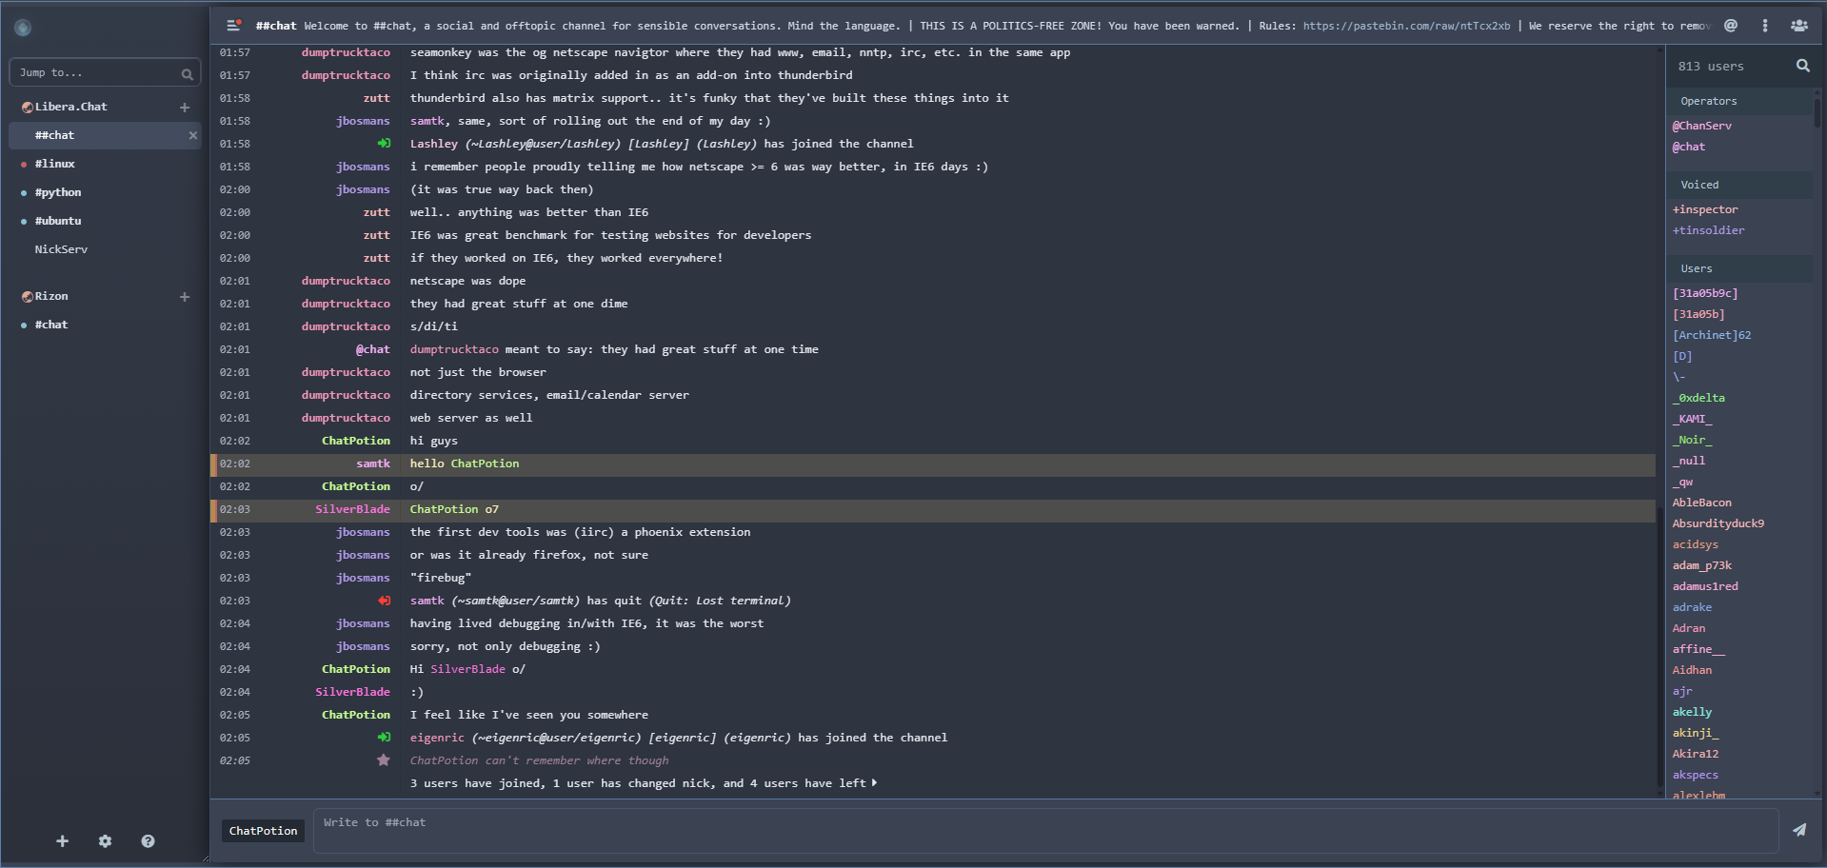
Task: Click the magnifier icon in the Jump to box
Action: point(187,73)
